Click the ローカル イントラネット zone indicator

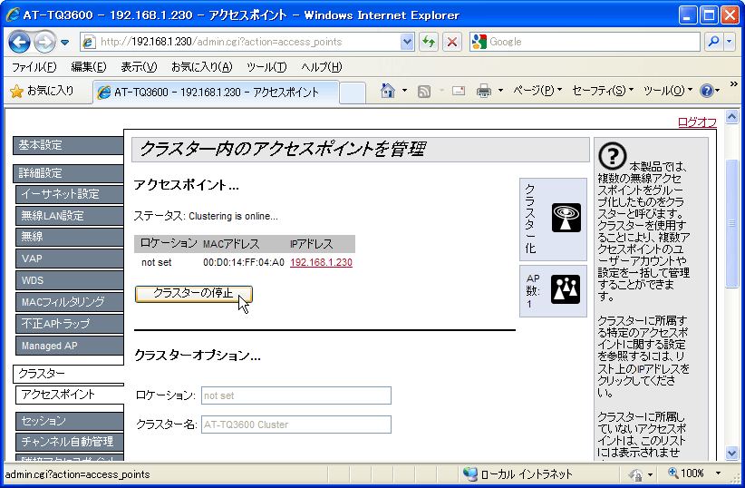point(518,473)
